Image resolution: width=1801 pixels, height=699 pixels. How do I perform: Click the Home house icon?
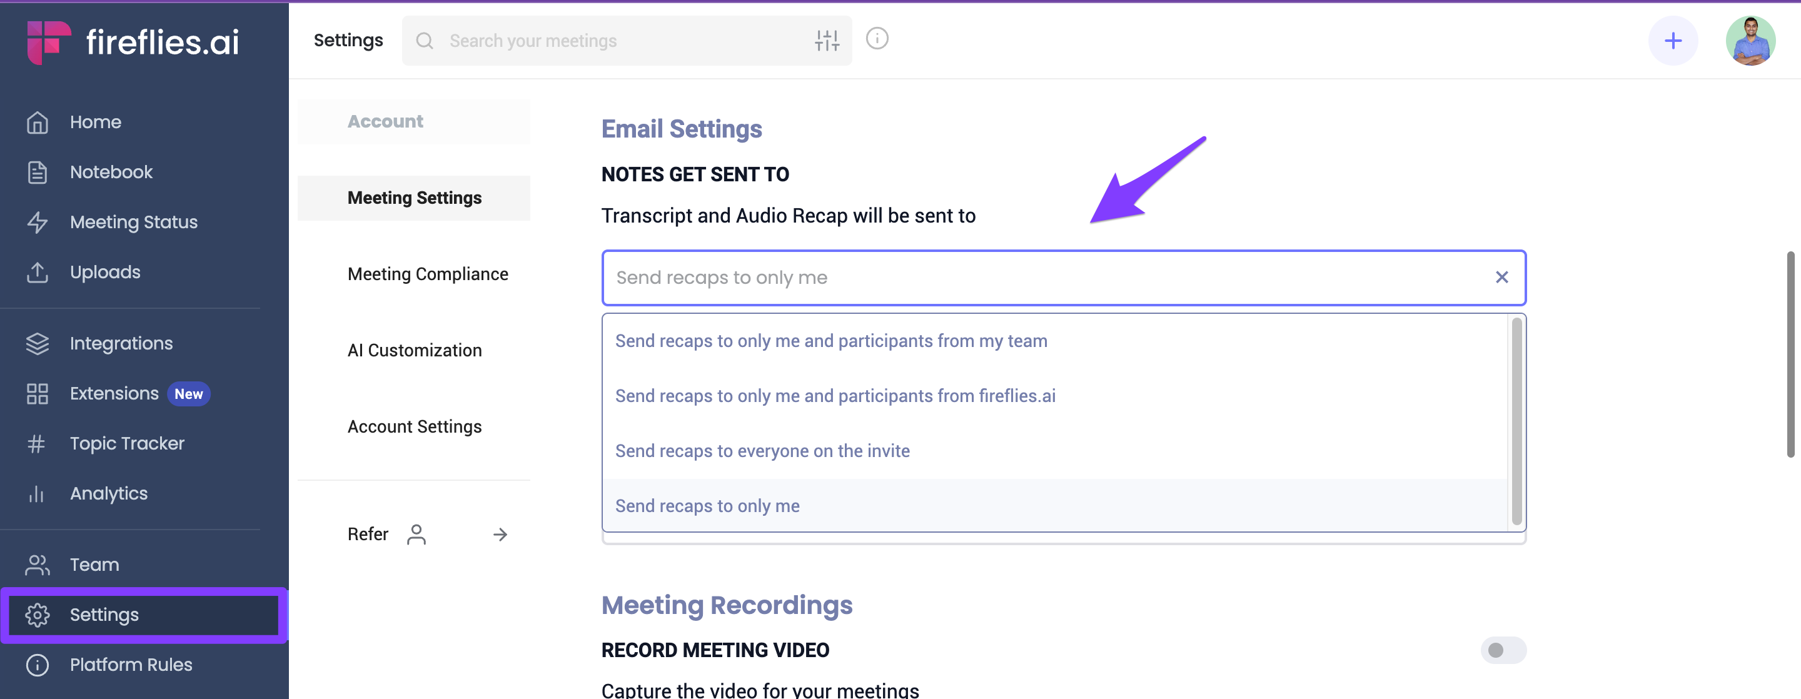(37, 123)
